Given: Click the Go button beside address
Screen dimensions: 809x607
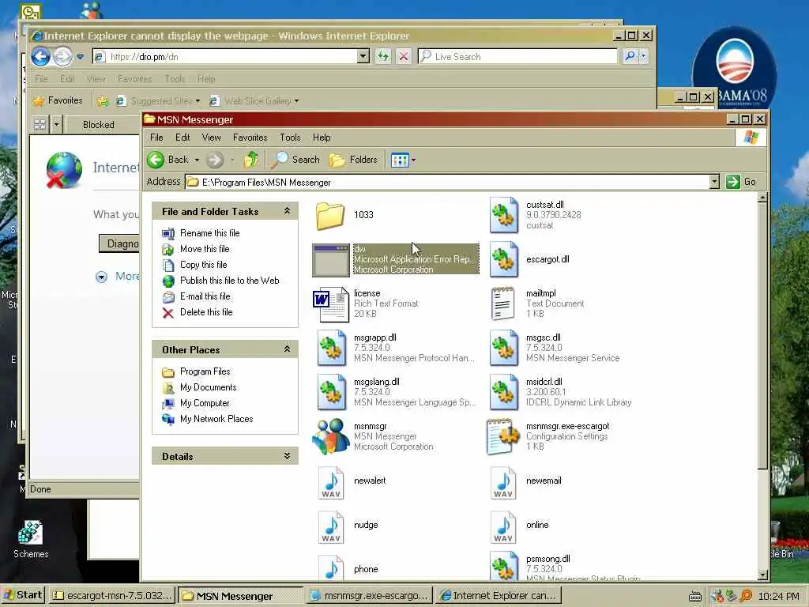Looking at the screenshot, I should click(x=741, y=182).
